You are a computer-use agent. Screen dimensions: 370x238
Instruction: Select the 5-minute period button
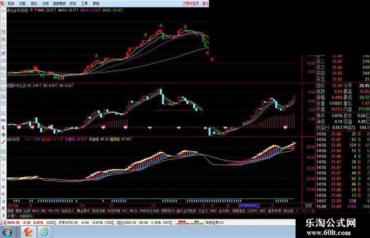(x=3, y=173)
